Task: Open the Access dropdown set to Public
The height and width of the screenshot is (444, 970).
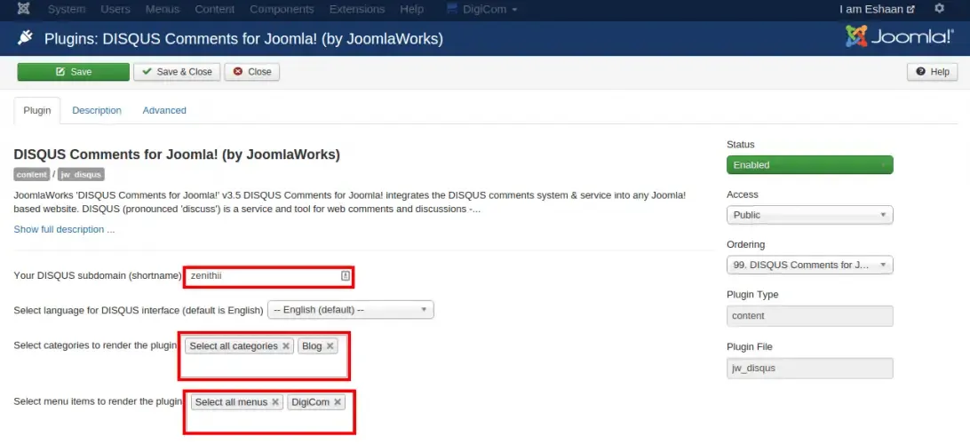Action: (x=810, y=215)
